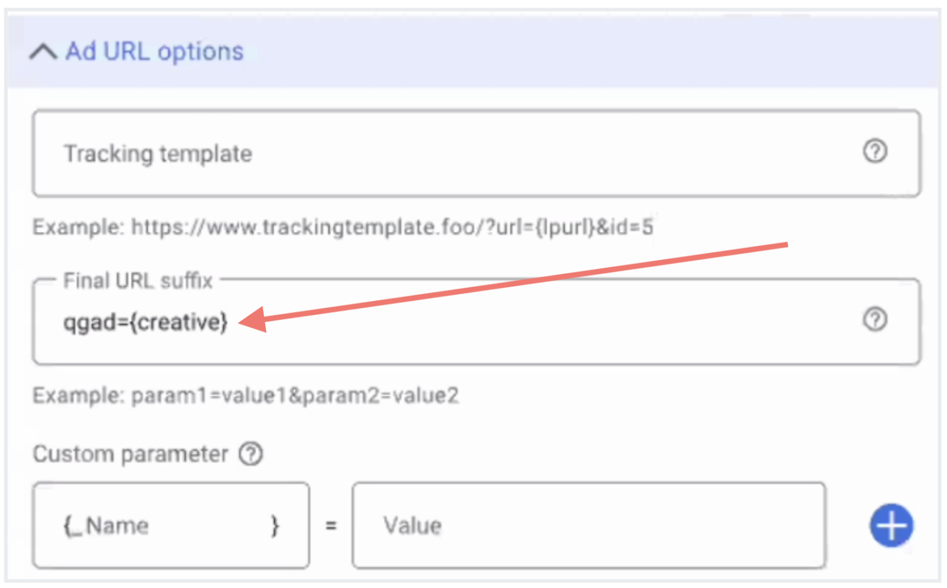Open help for Final URL suffix

[875, 319]
